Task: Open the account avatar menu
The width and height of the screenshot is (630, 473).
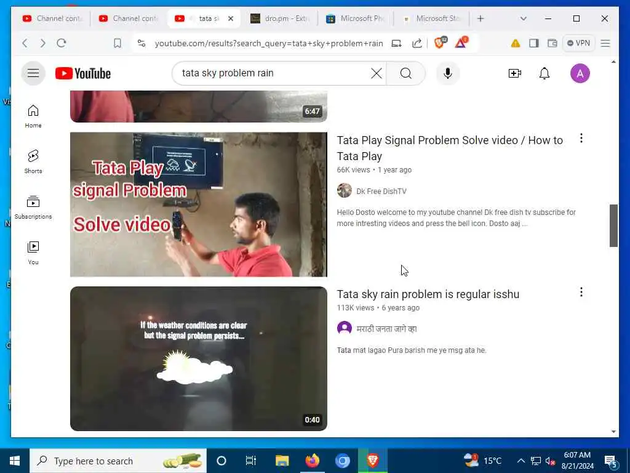Action: (580, 73)
